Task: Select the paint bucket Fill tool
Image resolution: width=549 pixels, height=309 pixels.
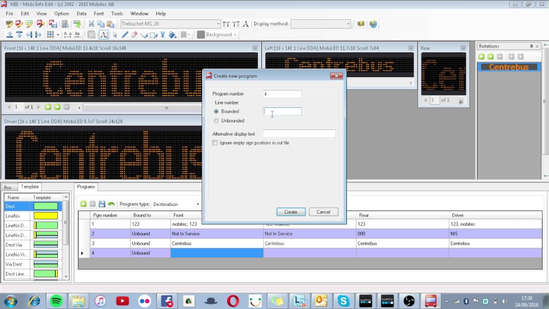Action: (x=172, y=35)
